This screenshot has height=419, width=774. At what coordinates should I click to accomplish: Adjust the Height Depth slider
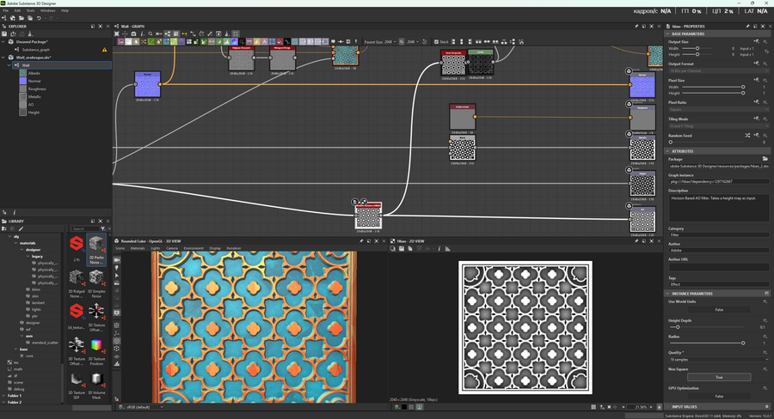tap(678, 327)
